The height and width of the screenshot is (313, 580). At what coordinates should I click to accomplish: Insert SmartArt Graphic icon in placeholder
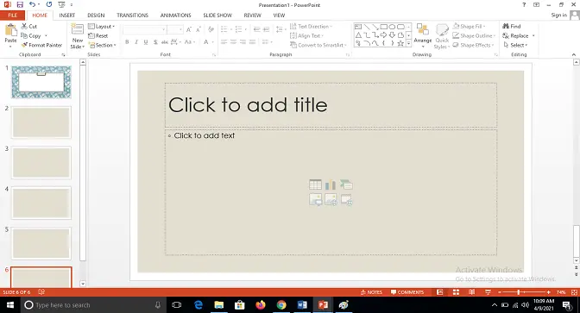click(x=346, y=185)
